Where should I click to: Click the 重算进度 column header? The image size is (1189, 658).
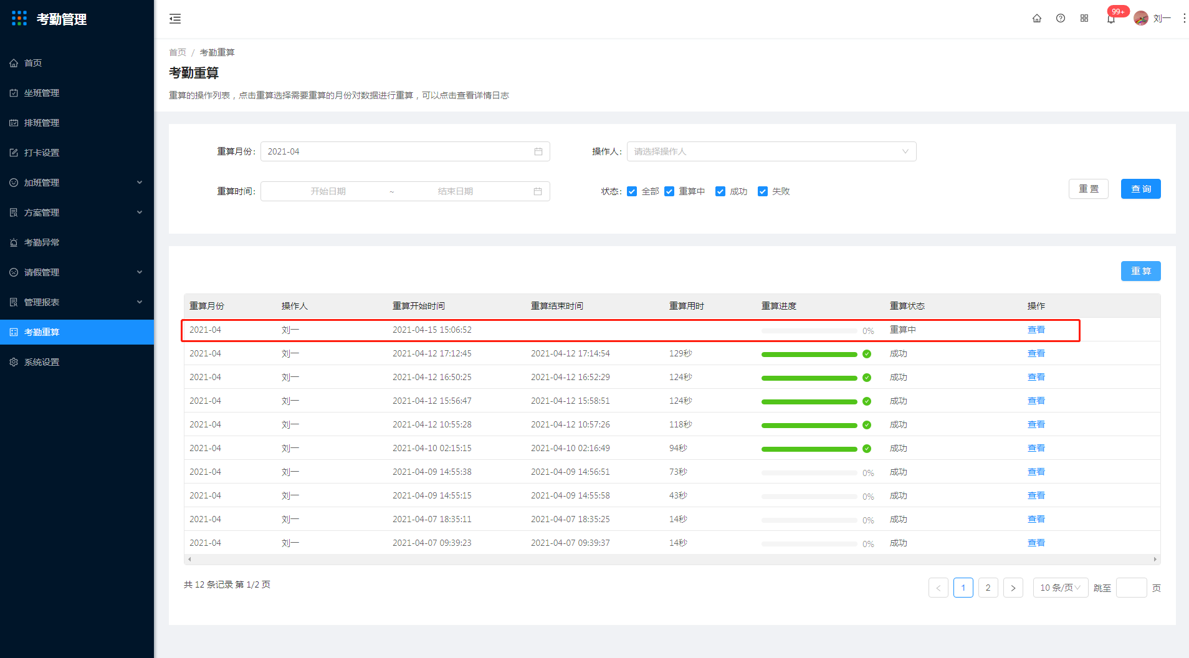coord(779,306)
